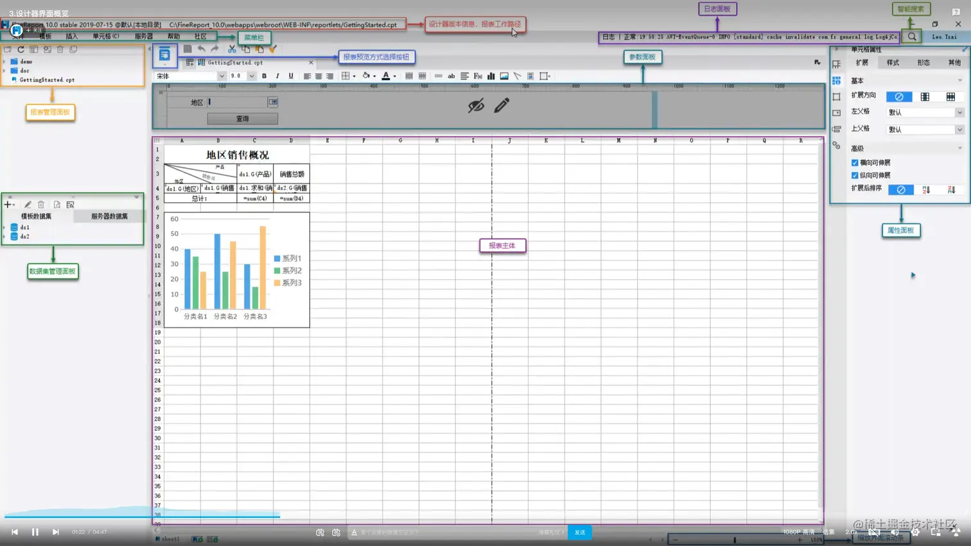971x546 pixels.
Task: Open the 1080P 高清 quality option
Action: (798, 532)
